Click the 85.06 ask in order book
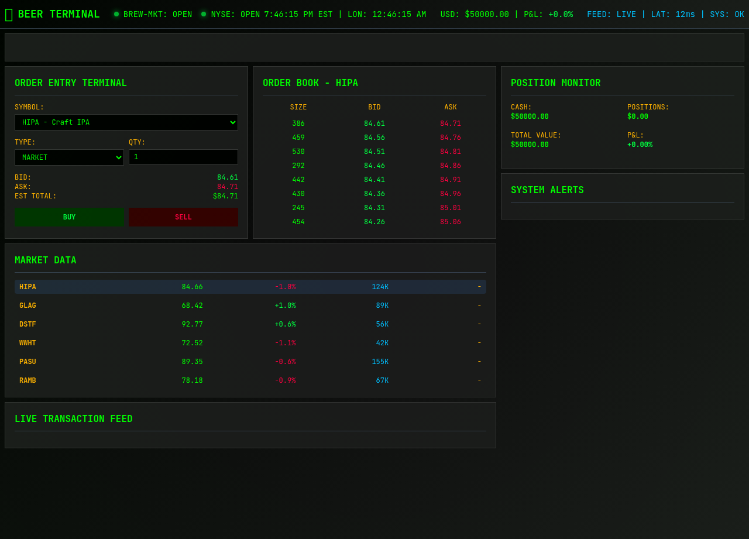The width and height of the screenshot is (749, 539). (450, 222)
